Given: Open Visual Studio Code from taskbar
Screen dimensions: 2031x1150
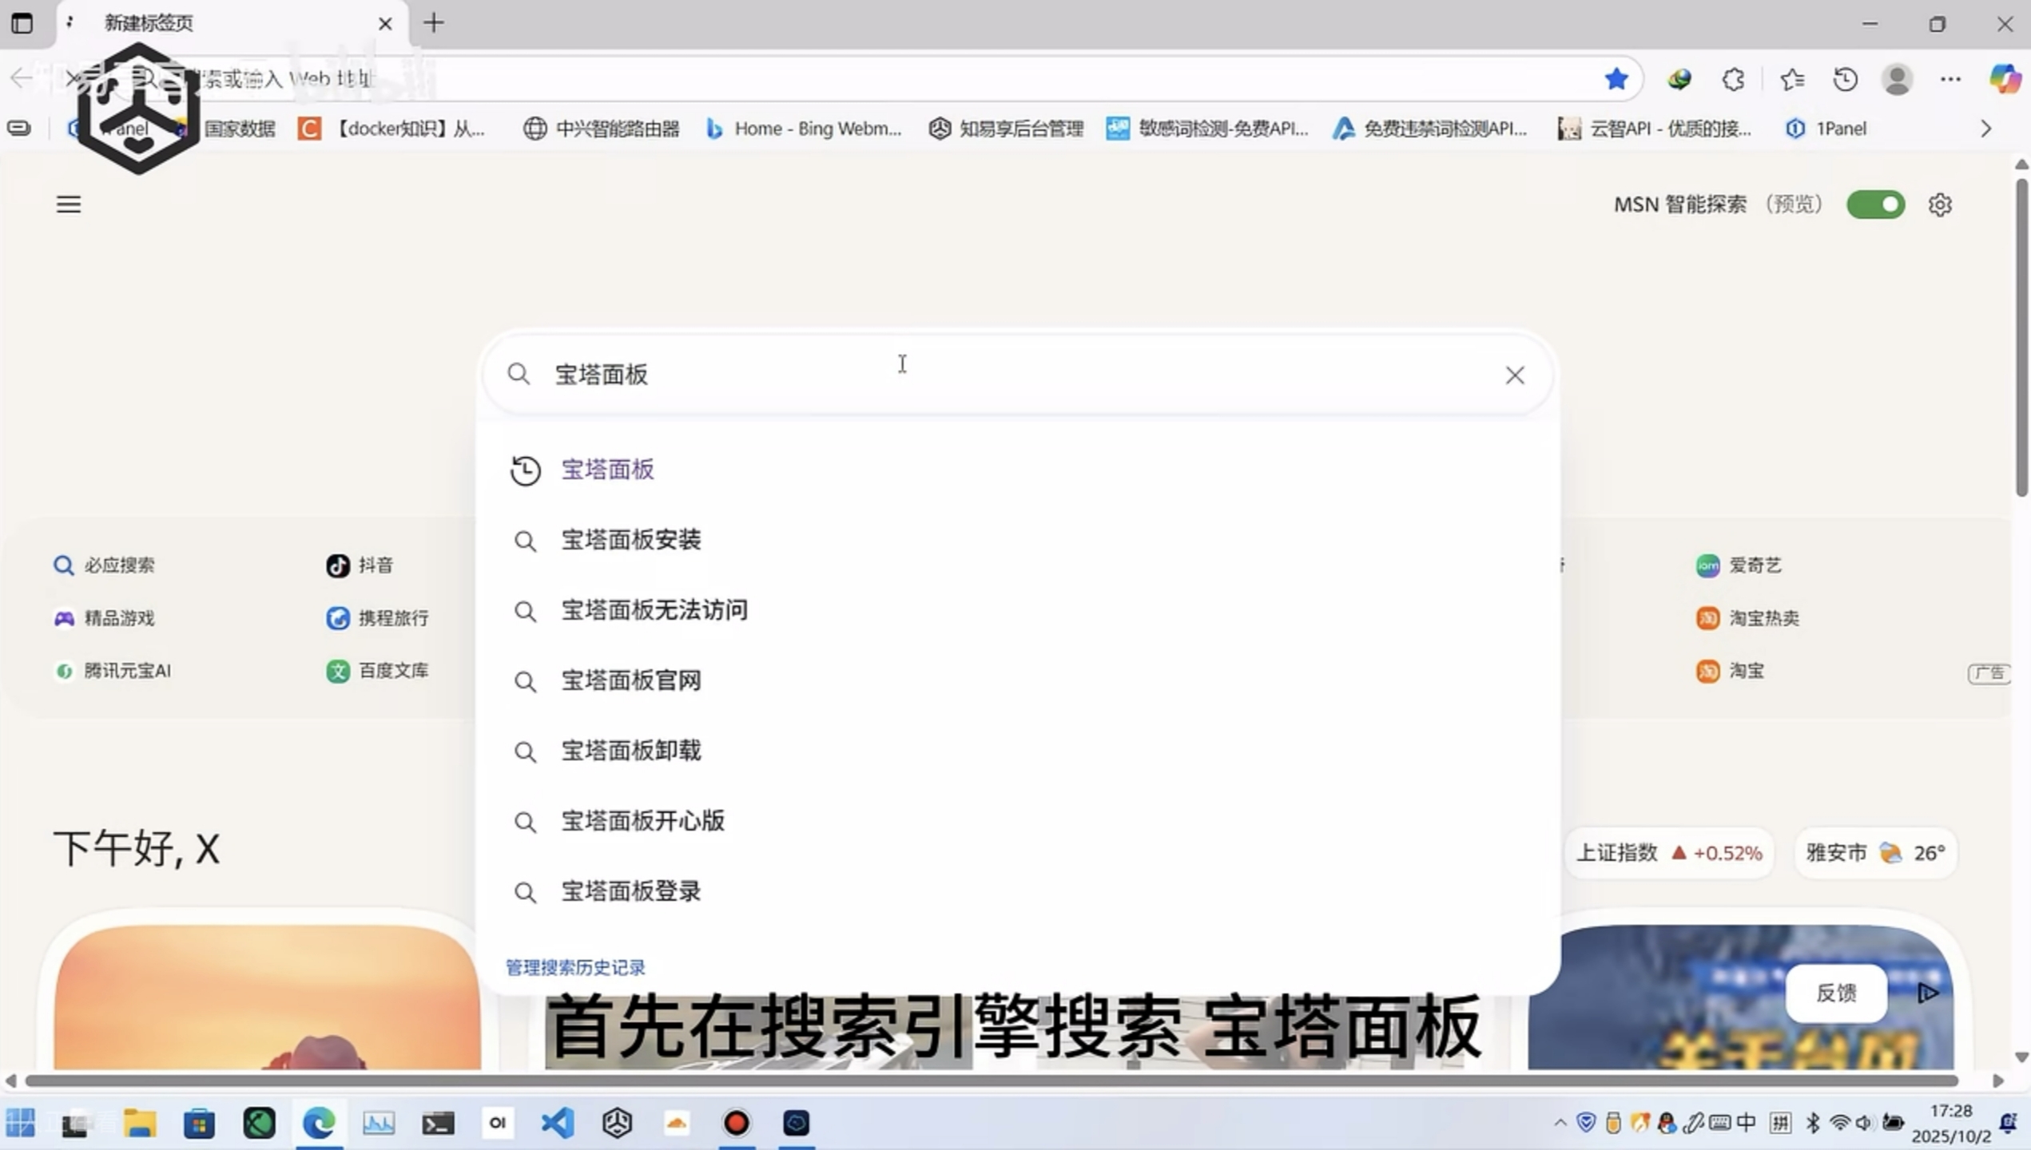Looking at the screenshot, I should (x=558, y=1123).
